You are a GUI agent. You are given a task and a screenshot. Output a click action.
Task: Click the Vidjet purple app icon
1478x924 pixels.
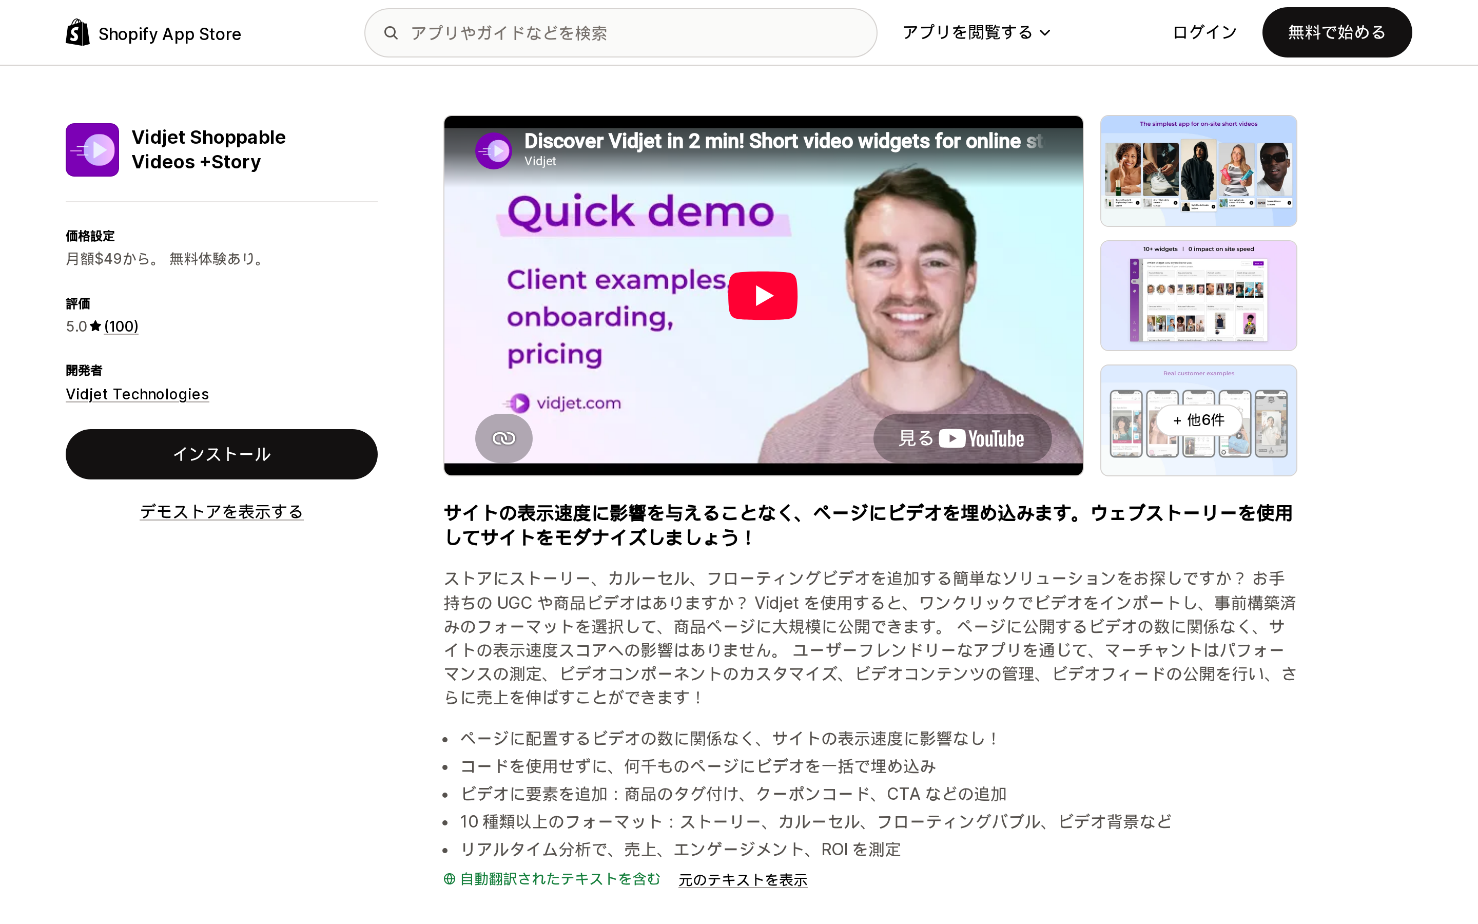tap(92, 150)
